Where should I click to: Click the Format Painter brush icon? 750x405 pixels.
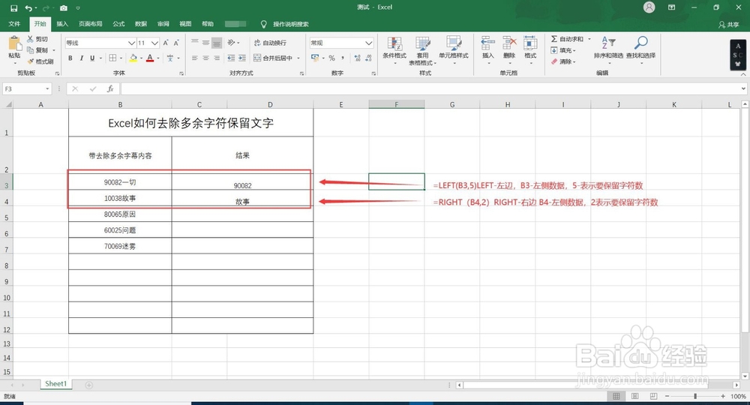click(x=31, y=61)
